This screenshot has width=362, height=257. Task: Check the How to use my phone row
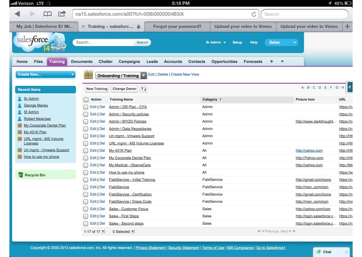(85, 173)
